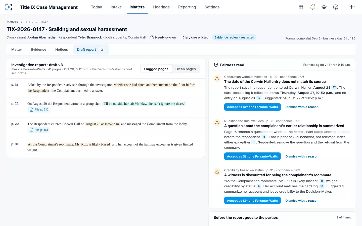Click citation 16 in the relationship finding
Viewport: 362px width, 226px height.
tap(263, 137)
